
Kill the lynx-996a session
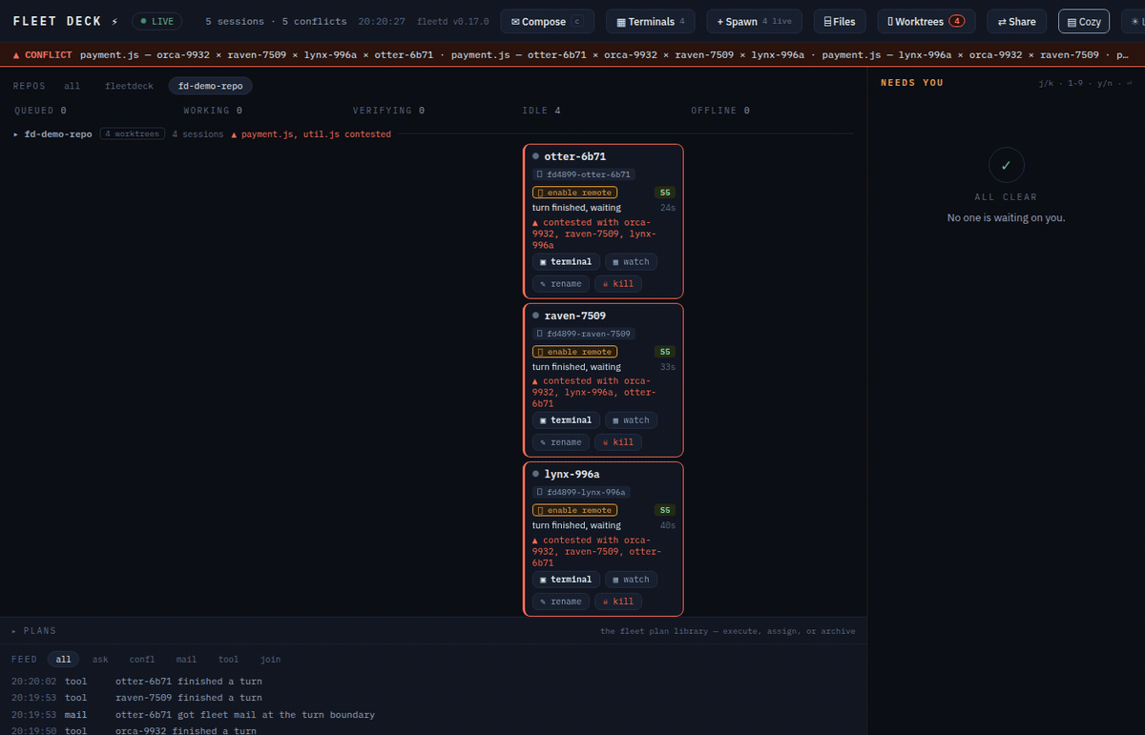(618, 602)
